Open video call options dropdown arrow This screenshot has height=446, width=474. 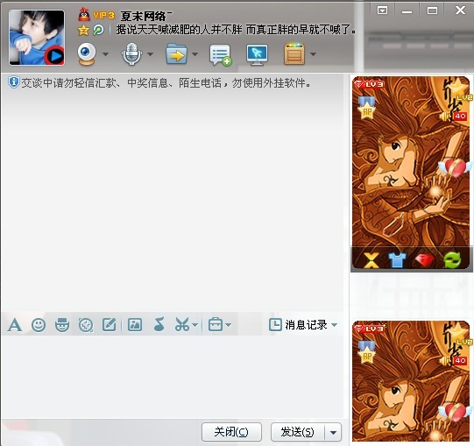pos(105,54)
